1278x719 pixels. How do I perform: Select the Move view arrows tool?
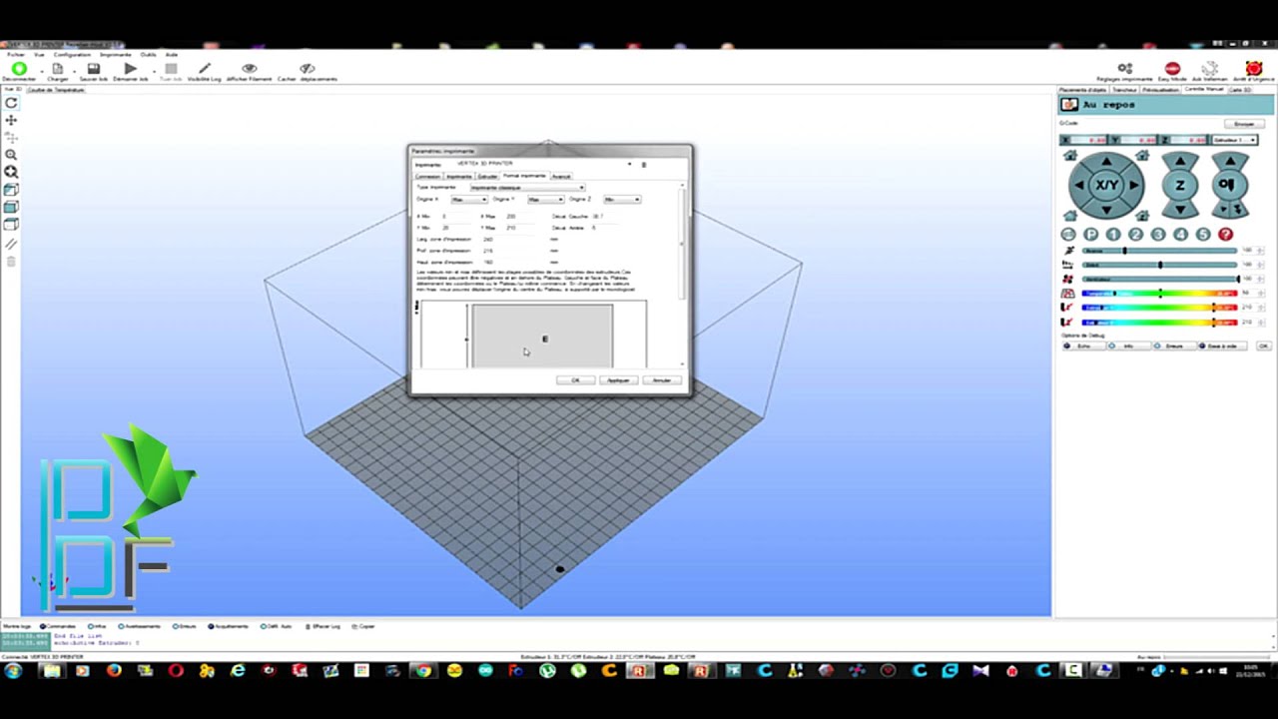point(11,120)
